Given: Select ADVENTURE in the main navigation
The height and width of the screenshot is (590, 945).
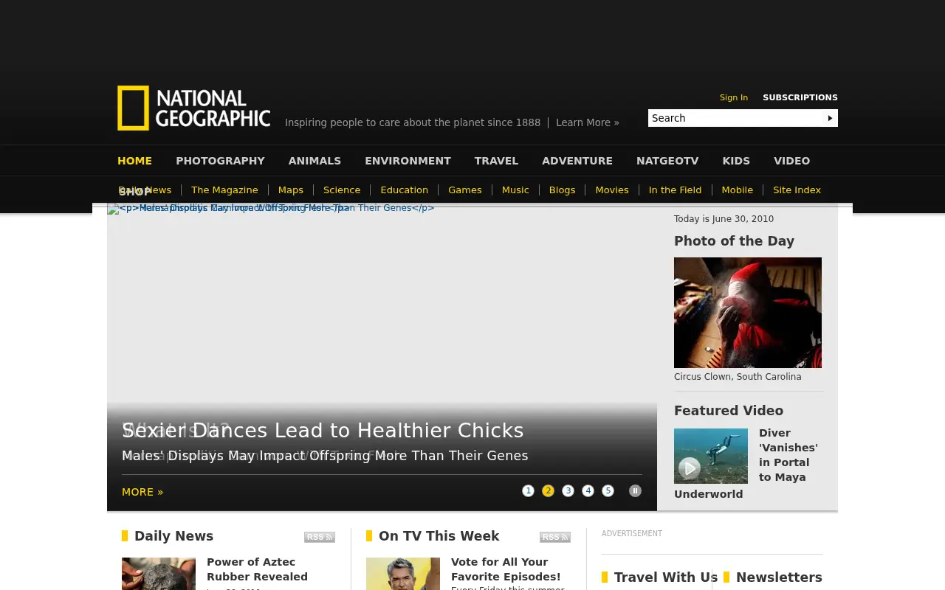Looking at the screenshot, I should [x=577, y=161].
